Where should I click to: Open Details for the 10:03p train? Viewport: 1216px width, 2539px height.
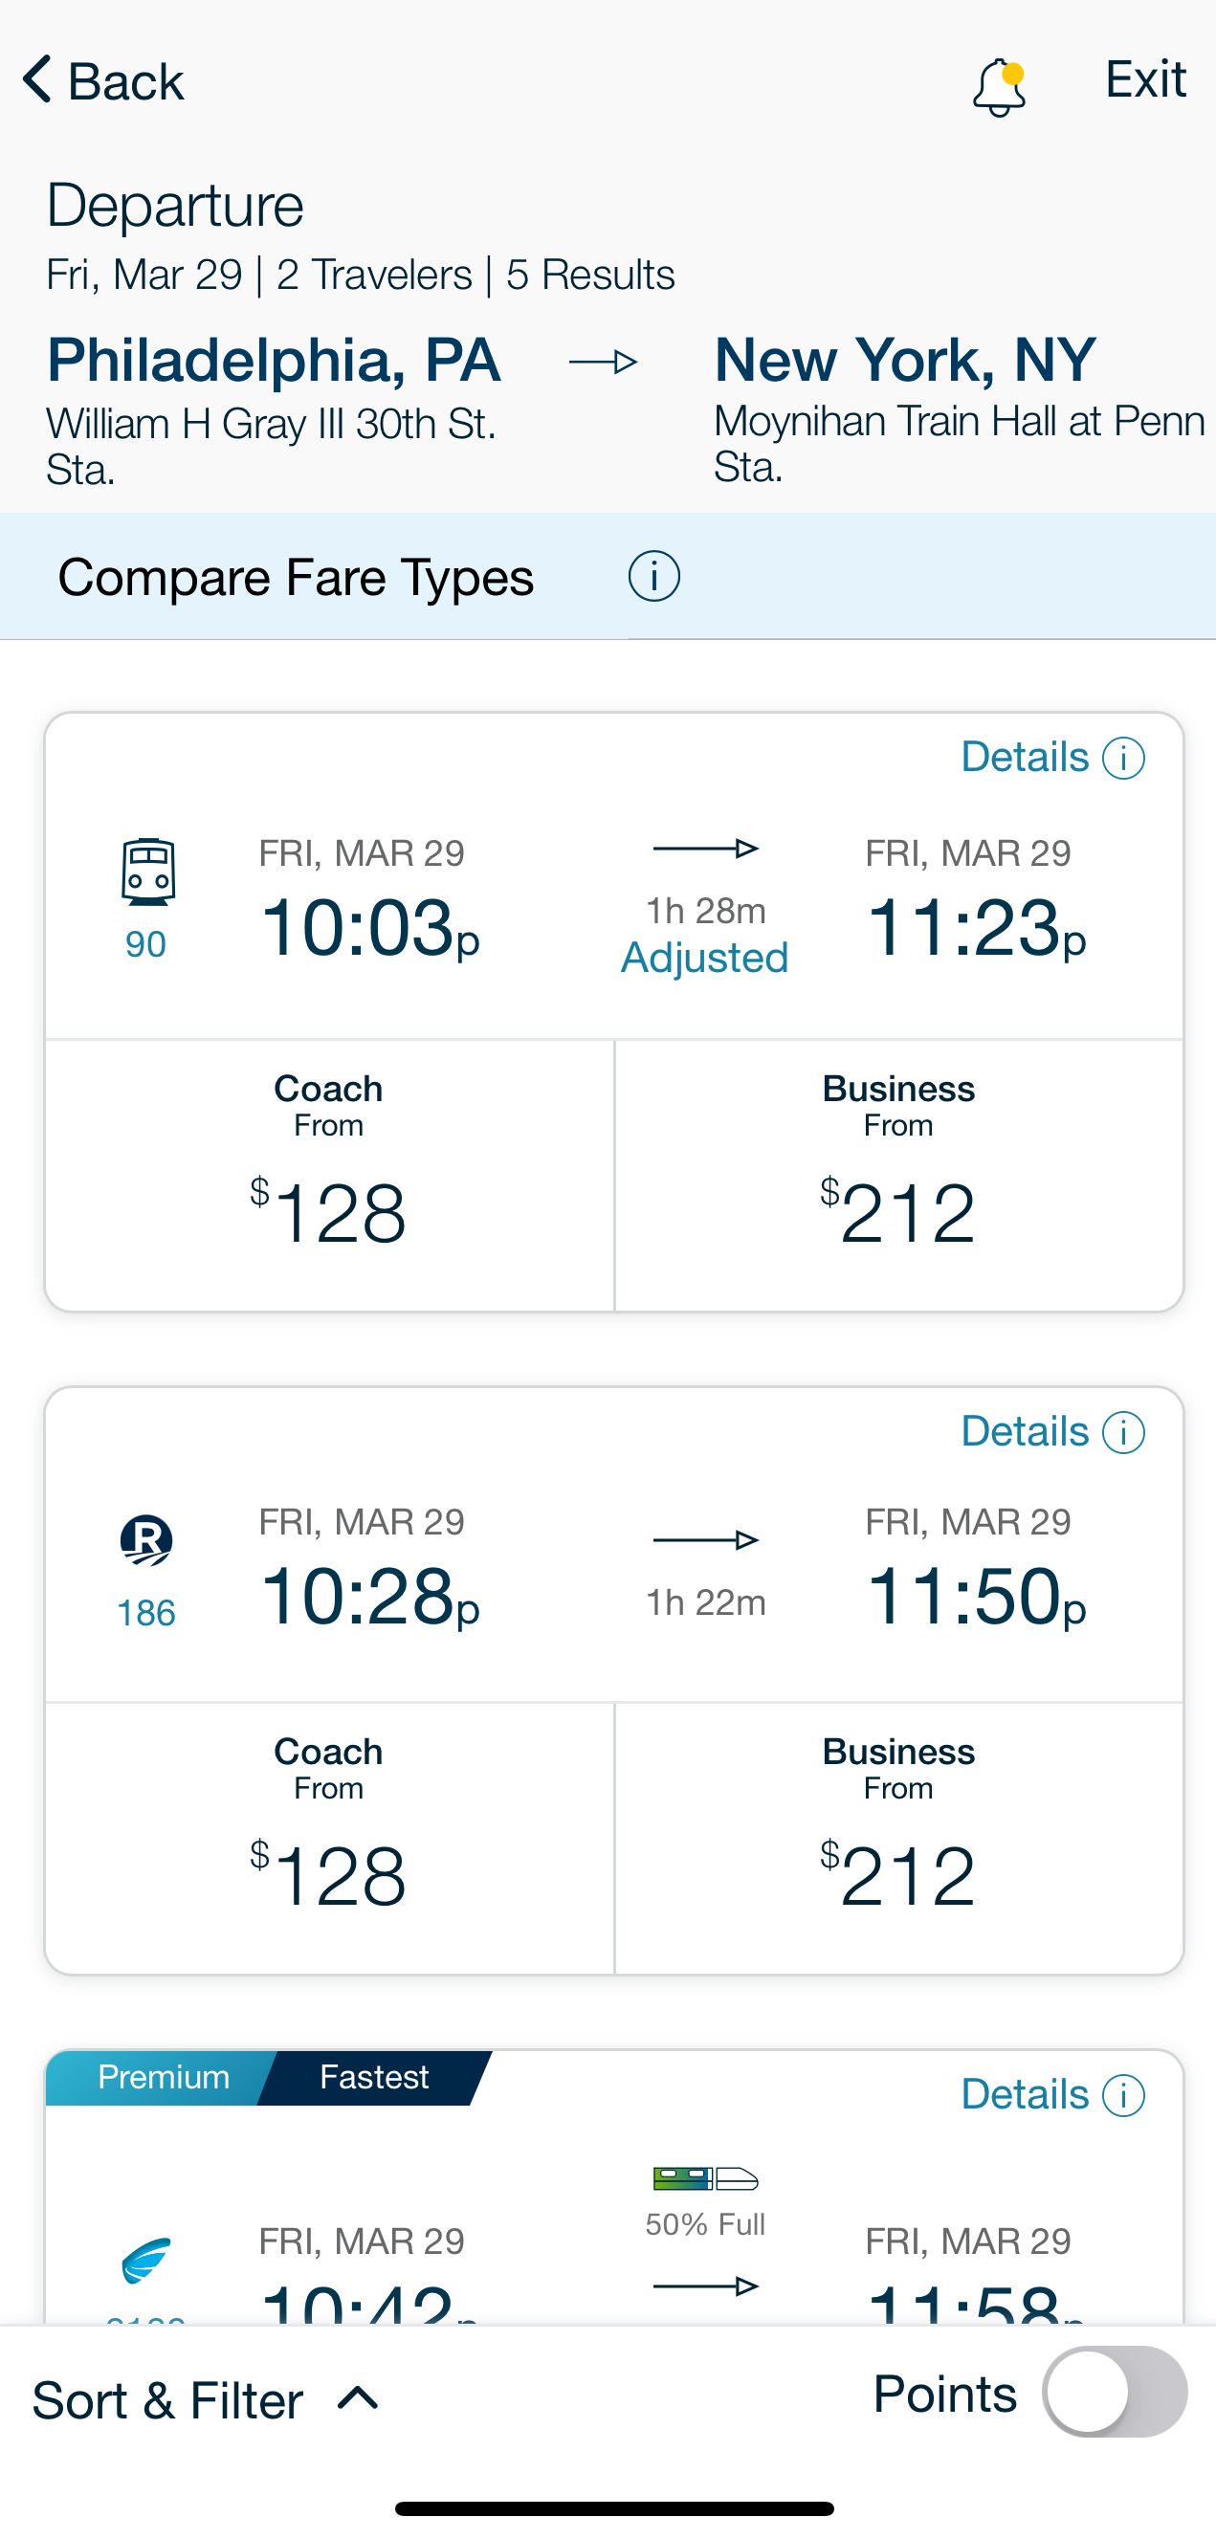pos(1052,758)
